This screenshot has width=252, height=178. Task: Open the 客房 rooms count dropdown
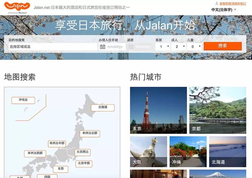[x=163, y=47]
